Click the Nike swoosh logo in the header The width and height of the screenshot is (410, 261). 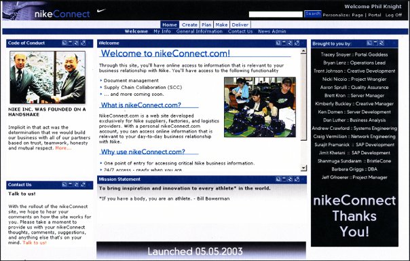pos(101,11)
